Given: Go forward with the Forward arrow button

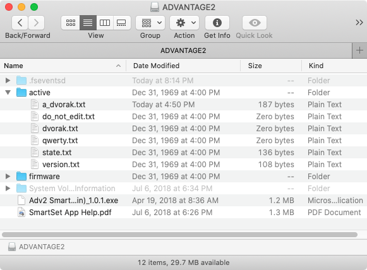Looking at the screenshot, I should coord(36,23).
